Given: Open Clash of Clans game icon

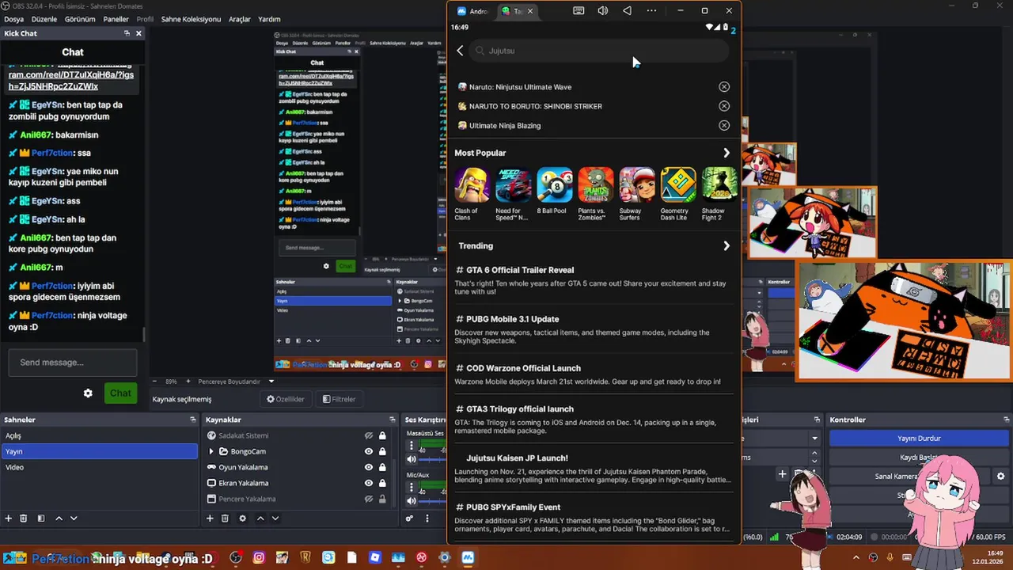Looking at the screenshot, I should click(472, 184).
